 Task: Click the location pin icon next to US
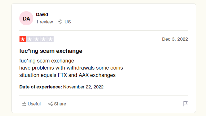pyautogui.click(x=60, y=22)
